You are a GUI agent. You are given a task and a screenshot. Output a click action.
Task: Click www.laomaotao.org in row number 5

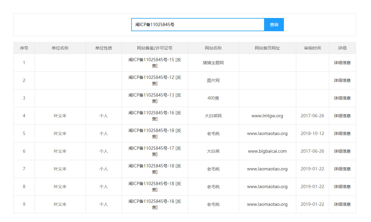coord(267,133)
